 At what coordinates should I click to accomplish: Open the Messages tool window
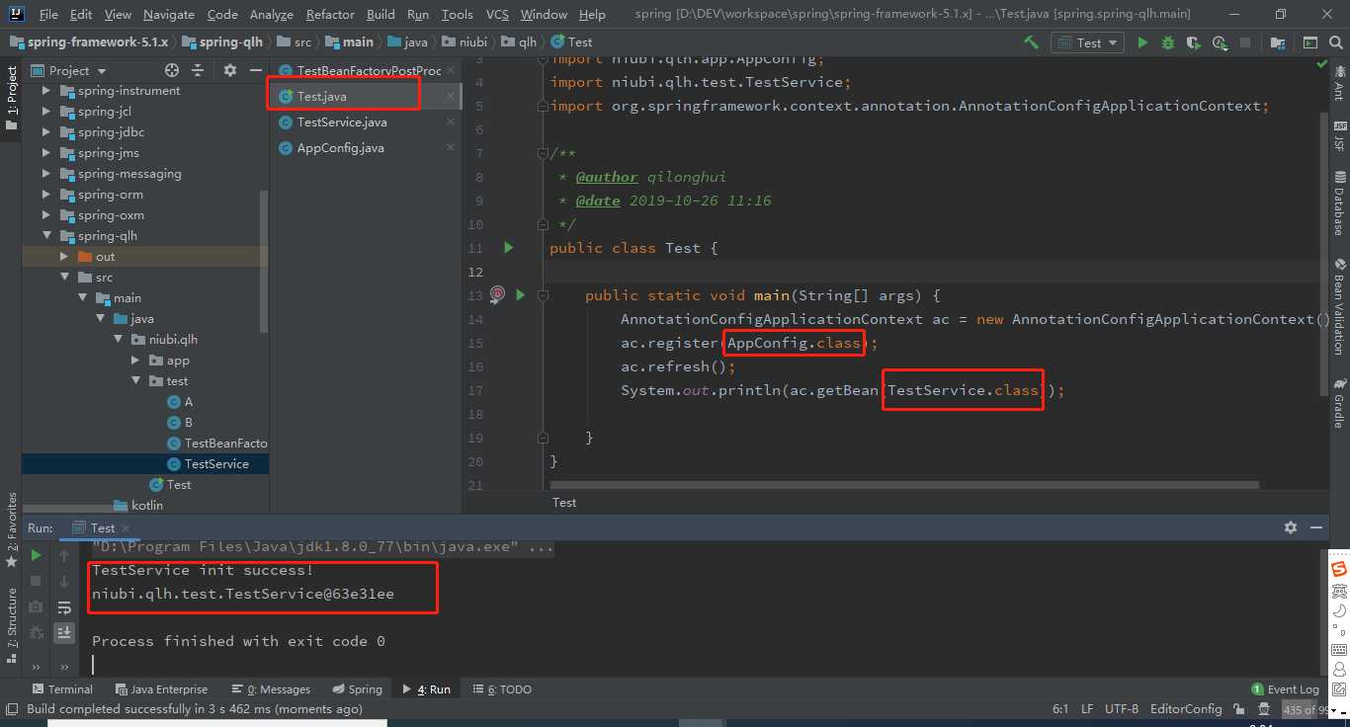[x=271, y=689]
